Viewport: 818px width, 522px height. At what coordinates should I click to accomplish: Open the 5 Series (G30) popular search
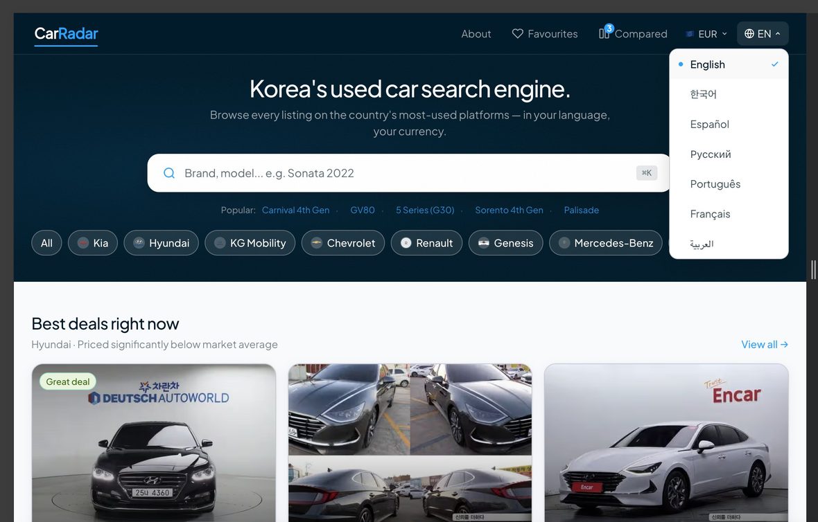click(x=425, y=210)
